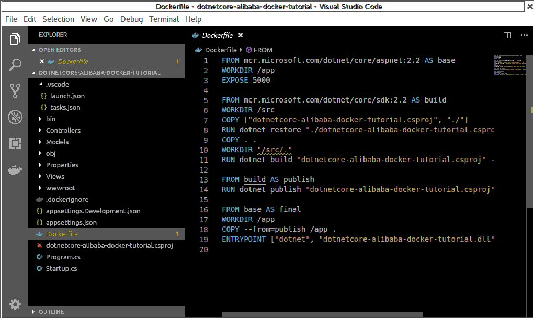Close Dockerfile in Open Editors list

click(x=41, y=61)
